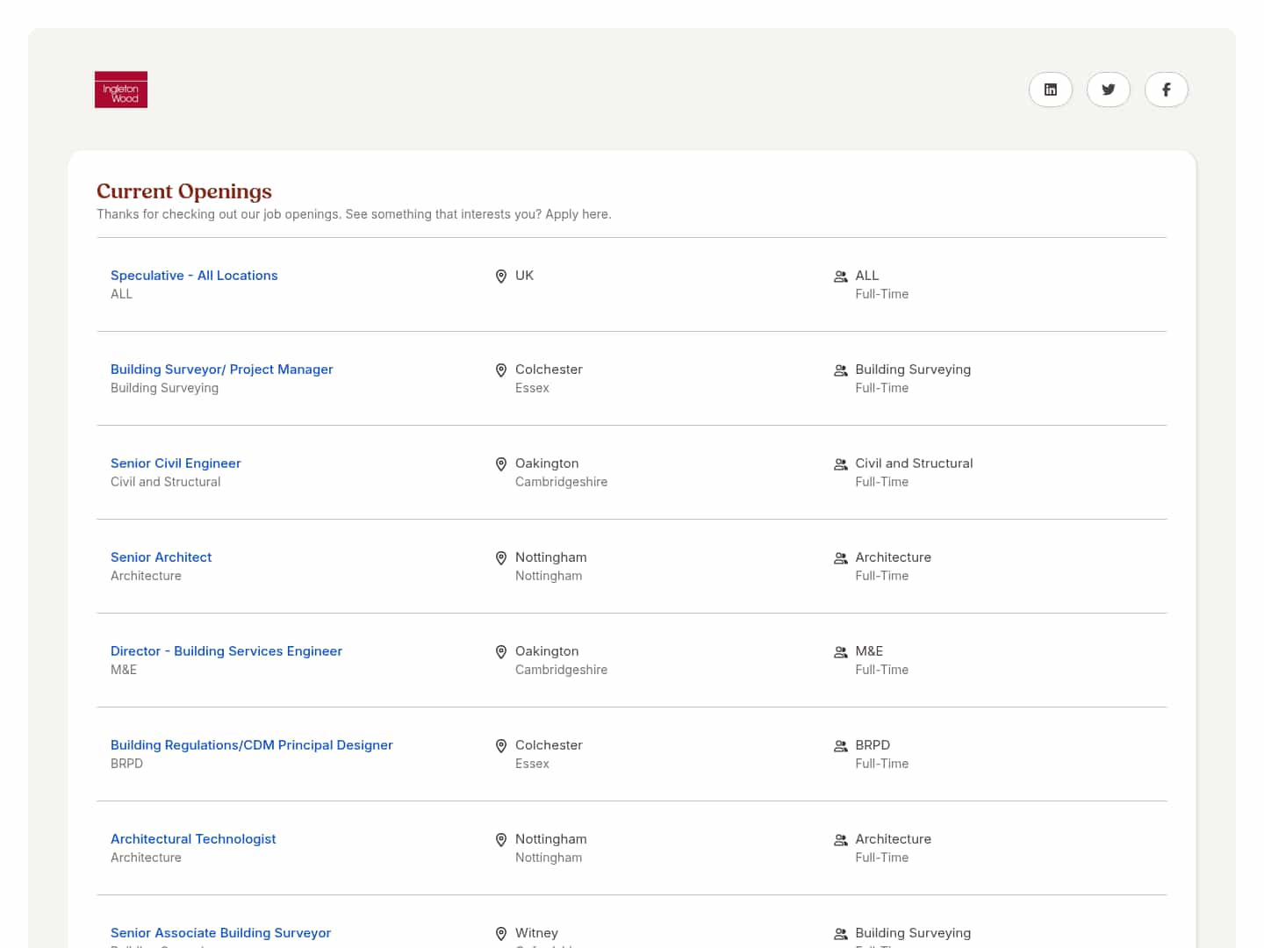
Task: View the Senior Civil Engineer opening
Action: [176, 463]
